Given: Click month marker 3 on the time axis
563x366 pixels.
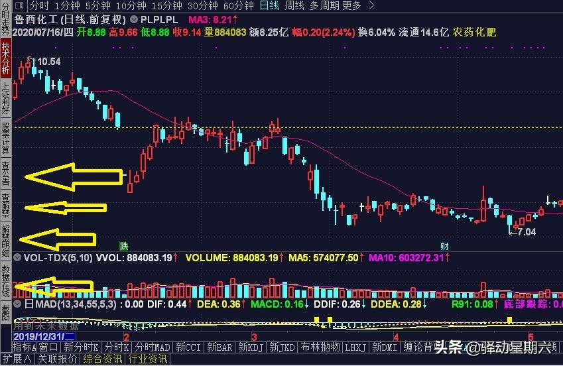Looking at the screenshot, I should click(254, 337).
